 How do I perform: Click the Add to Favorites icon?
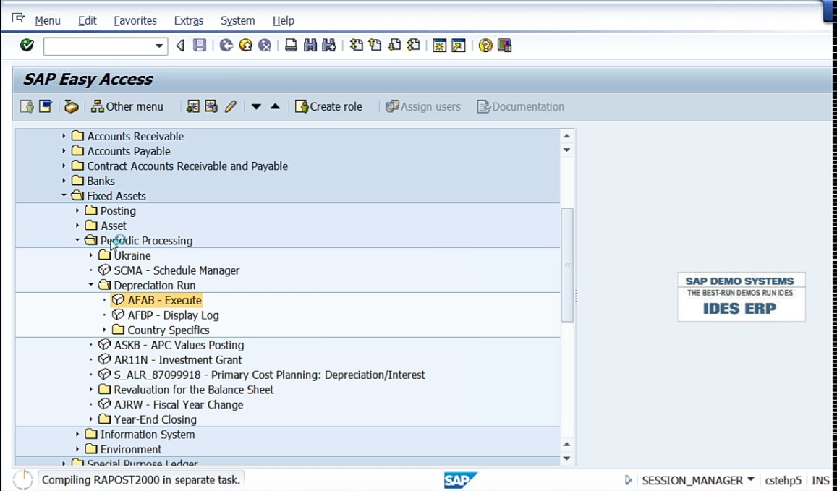coord(192,106)
